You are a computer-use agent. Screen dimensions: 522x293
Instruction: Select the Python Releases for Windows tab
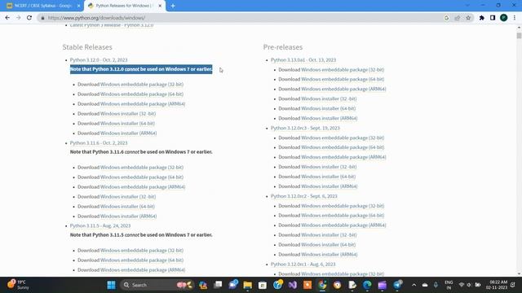point(125,6)
